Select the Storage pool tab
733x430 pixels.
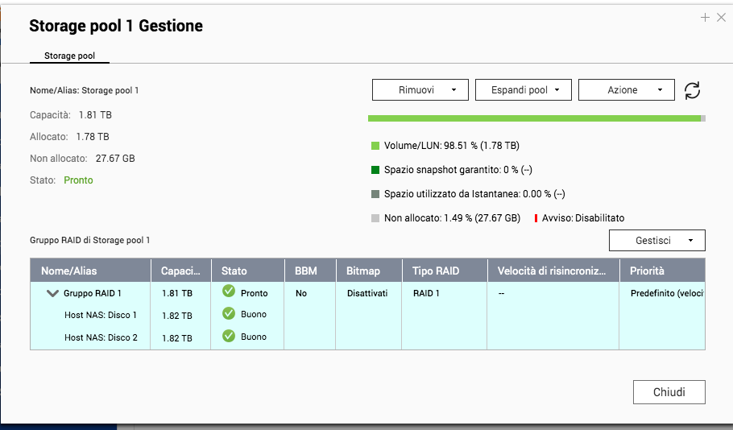click(x=70, y=56)
